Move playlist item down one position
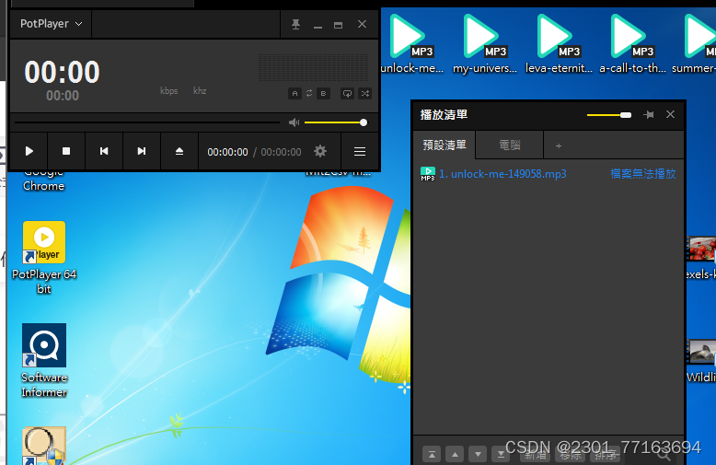 [478, 455]
